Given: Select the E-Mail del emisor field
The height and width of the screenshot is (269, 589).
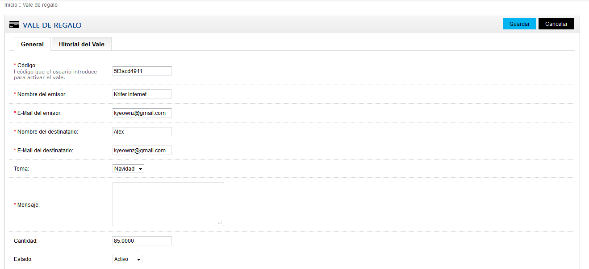Looking at the screenshot, I should (142, 113).
